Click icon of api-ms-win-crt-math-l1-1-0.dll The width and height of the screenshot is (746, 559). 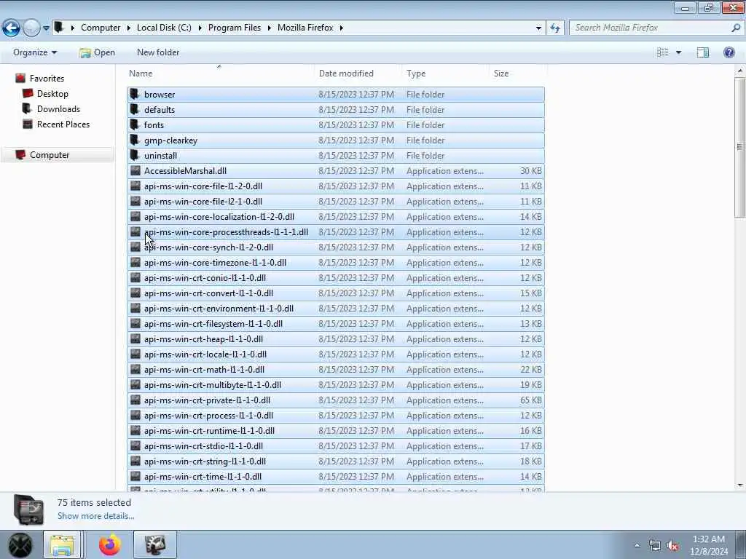point(136,369)
